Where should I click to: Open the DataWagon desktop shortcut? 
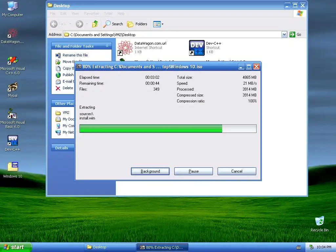pyautogui.click(x=12, y=36)
